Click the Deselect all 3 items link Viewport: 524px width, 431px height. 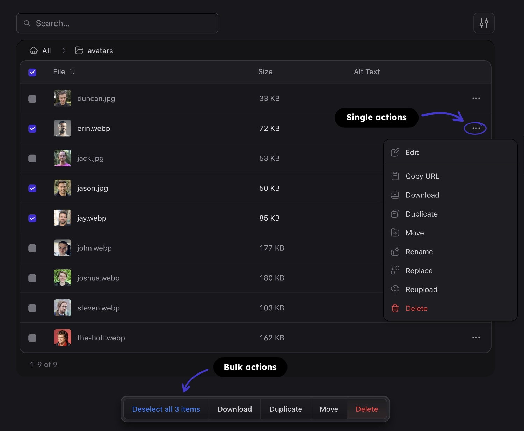click(166, 409)
